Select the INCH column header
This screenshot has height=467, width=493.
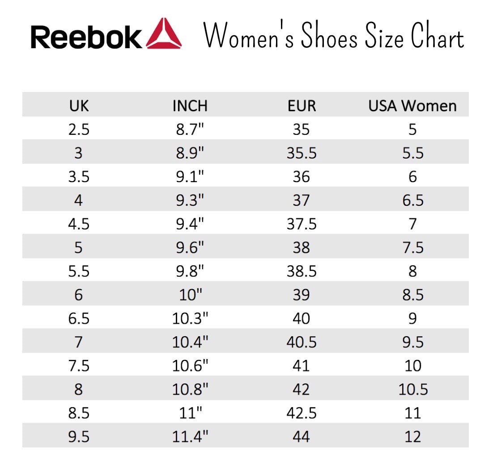(x=190, y=106)
